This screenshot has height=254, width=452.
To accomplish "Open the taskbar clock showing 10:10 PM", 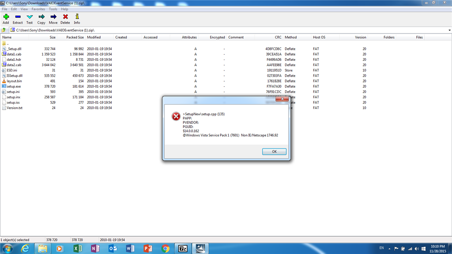I will tap(437, 249).
